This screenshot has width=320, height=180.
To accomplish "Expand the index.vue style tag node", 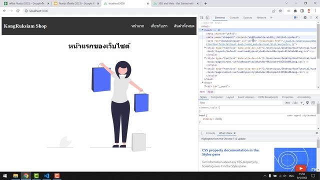I will pyautogui.click(x=205, y=58).
